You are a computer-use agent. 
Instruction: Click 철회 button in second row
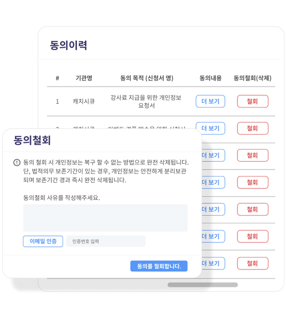click(x=252, y=128)
